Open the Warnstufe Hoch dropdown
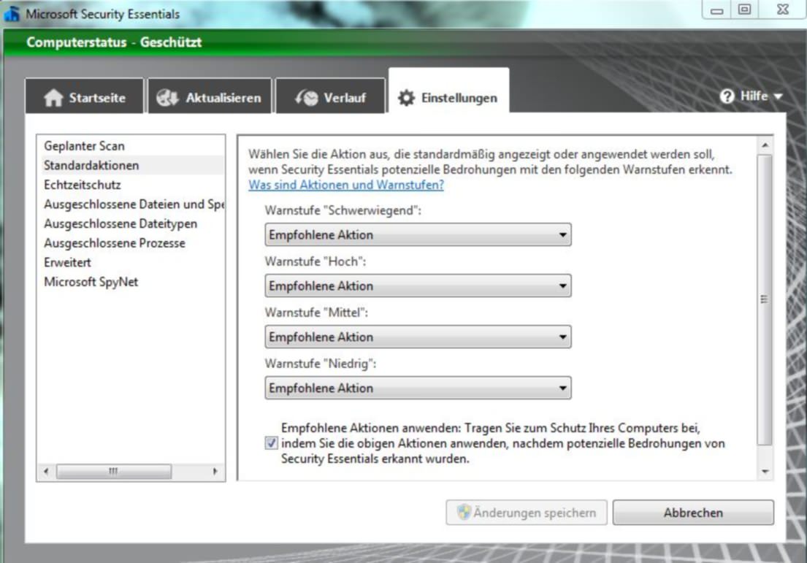The height and width of the screenshot is (563, 807). pyautogui.click(x=418, y=286)
